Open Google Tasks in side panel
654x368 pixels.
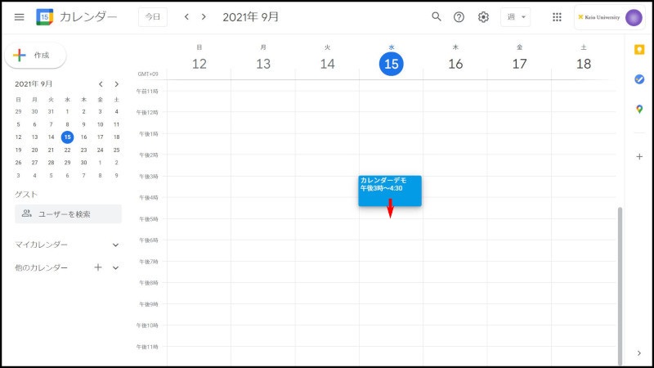click(x=639, y=79)
